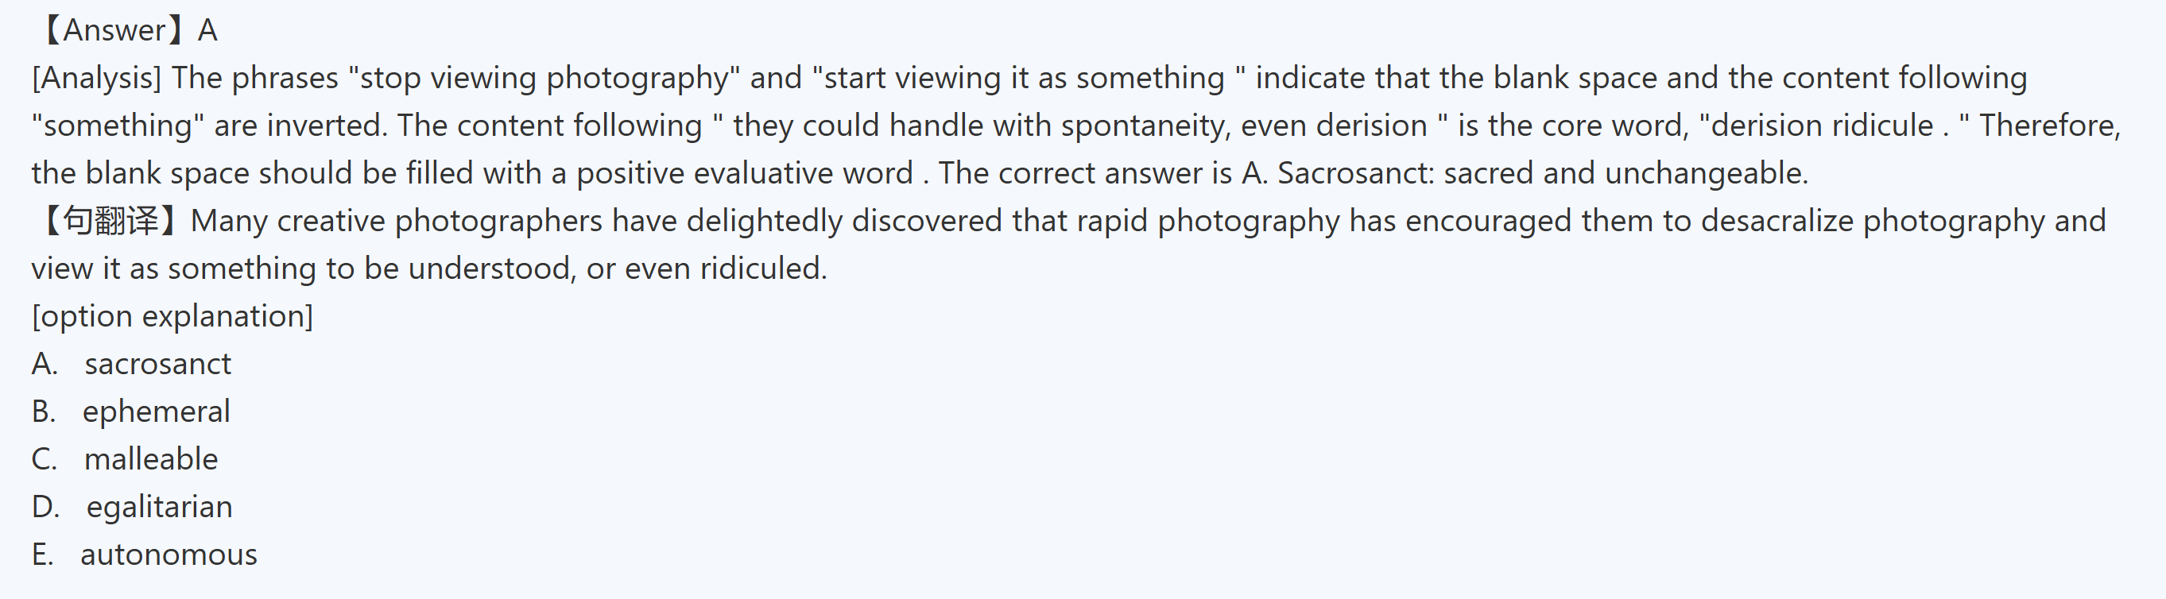Select the option "ephemeral"
This screenshot has height=599, width=2166.
tap(156, 412)
